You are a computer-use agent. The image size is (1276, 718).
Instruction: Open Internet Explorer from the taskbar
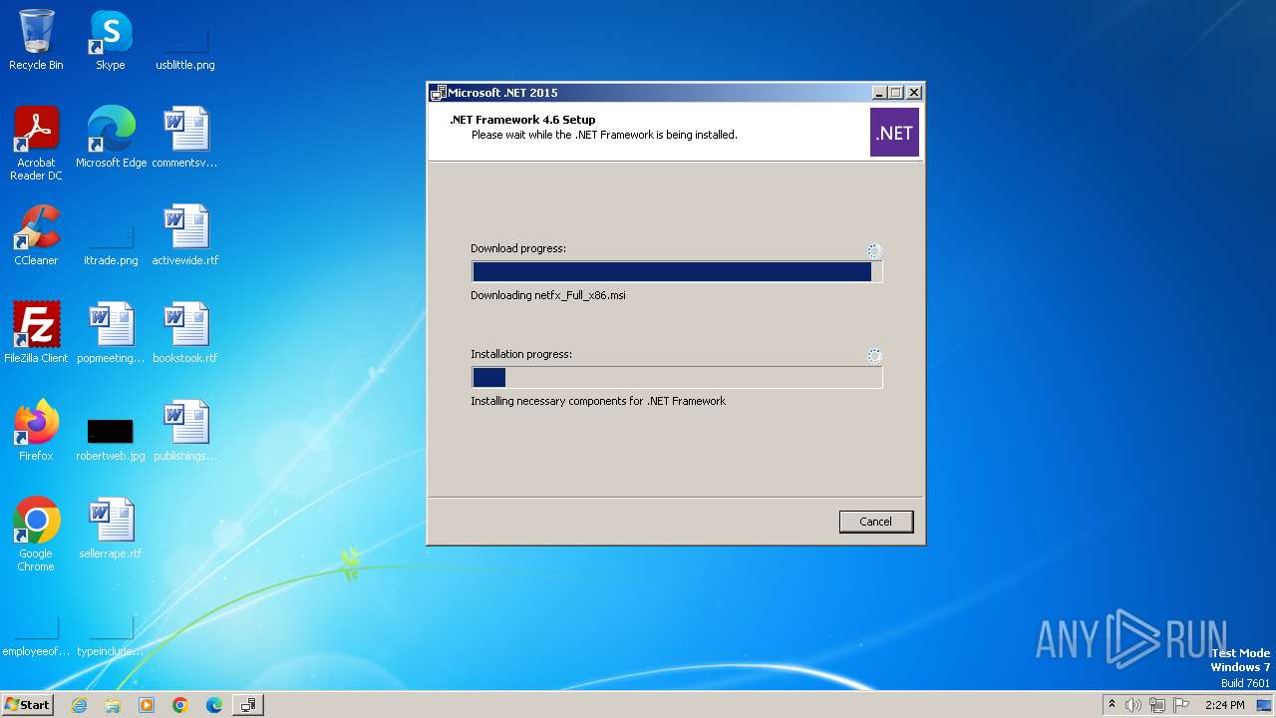(x=79, y=705)
